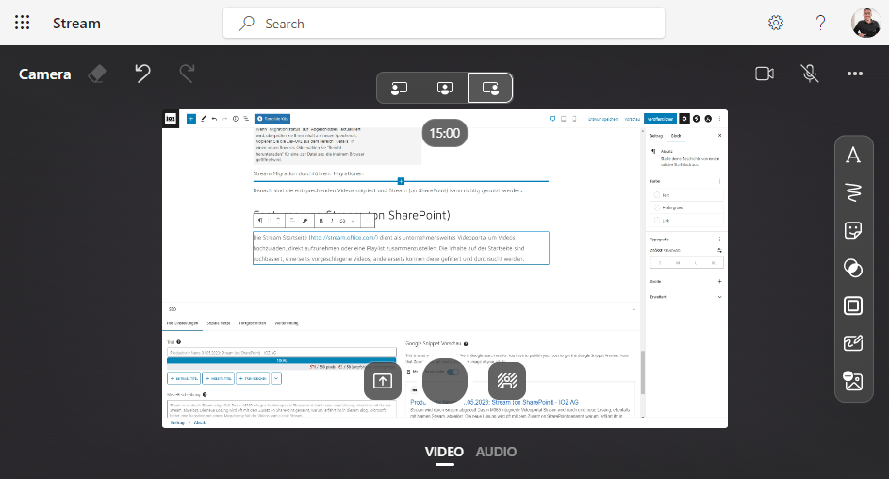Screen dimensions: 889x479
Task: Open the Filters overlapping-circles tool
Action: [853, 268]
